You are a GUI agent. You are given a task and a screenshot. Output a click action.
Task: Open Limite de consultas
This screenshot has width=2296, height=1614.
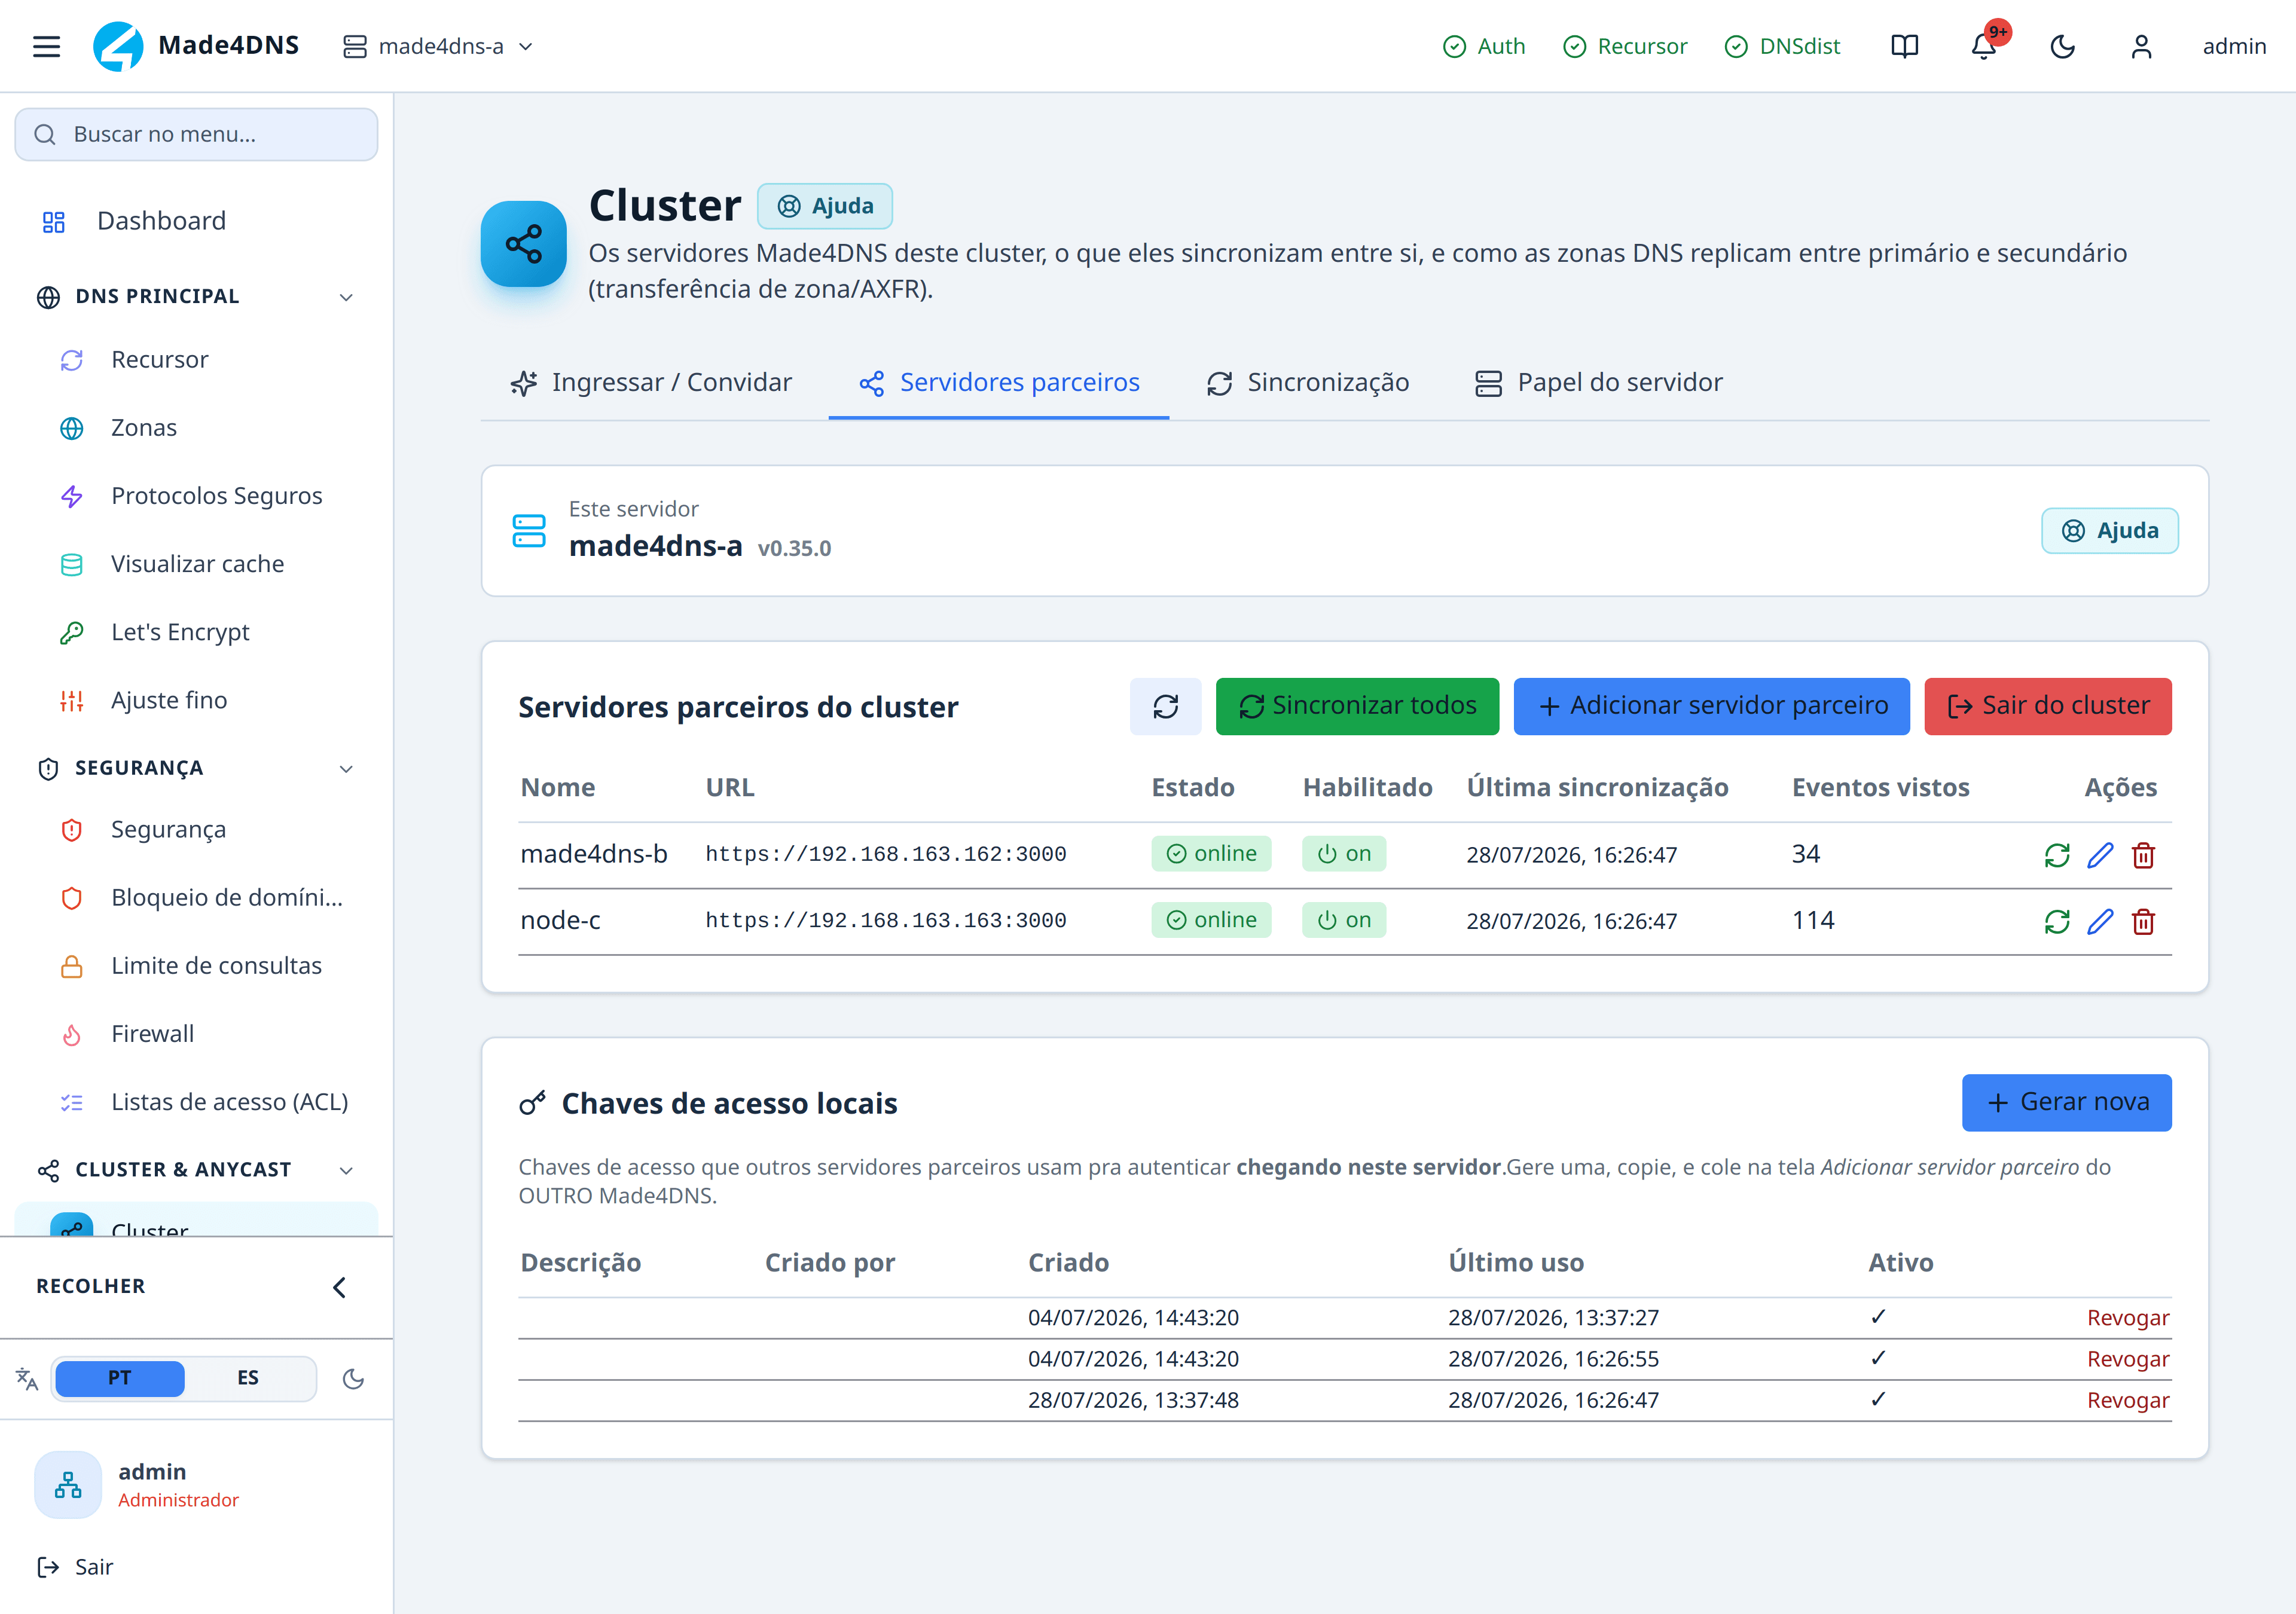tap(196, 966)
